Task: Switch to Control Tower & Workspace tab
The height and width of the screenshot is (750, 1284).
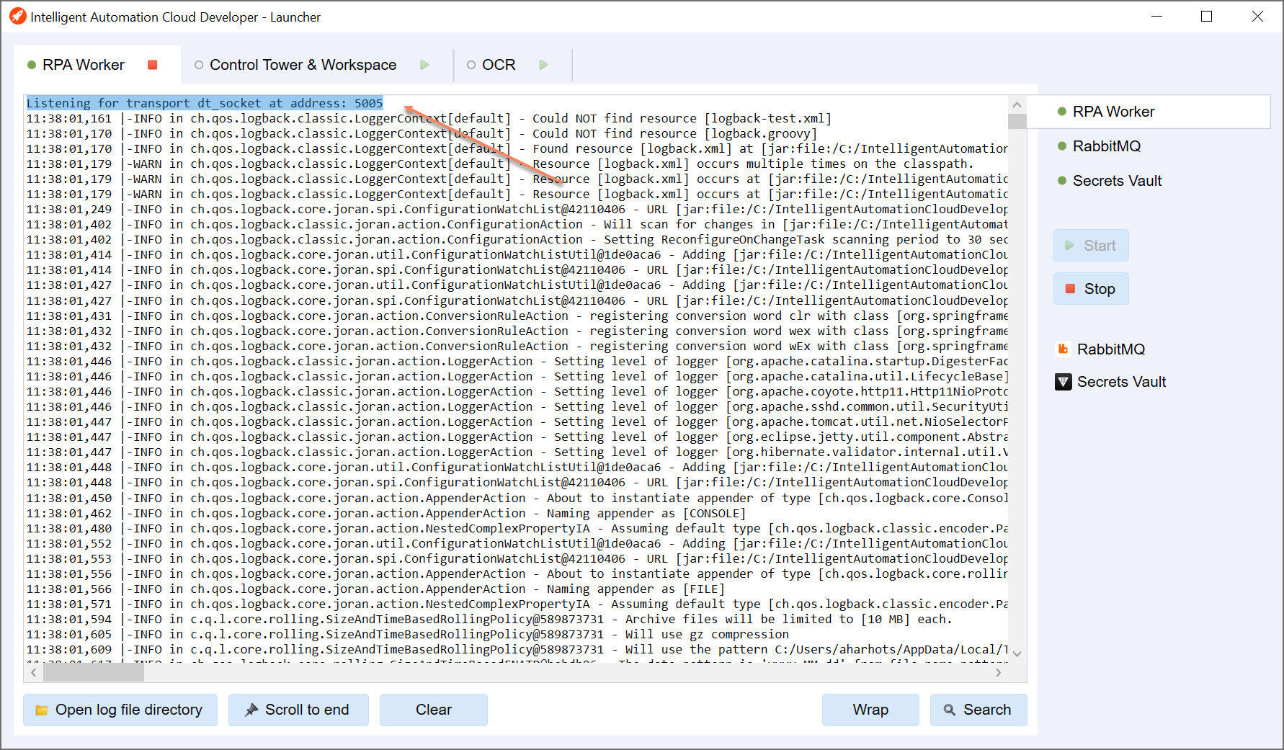Action: pyautogui.click(x=303, y=65)
